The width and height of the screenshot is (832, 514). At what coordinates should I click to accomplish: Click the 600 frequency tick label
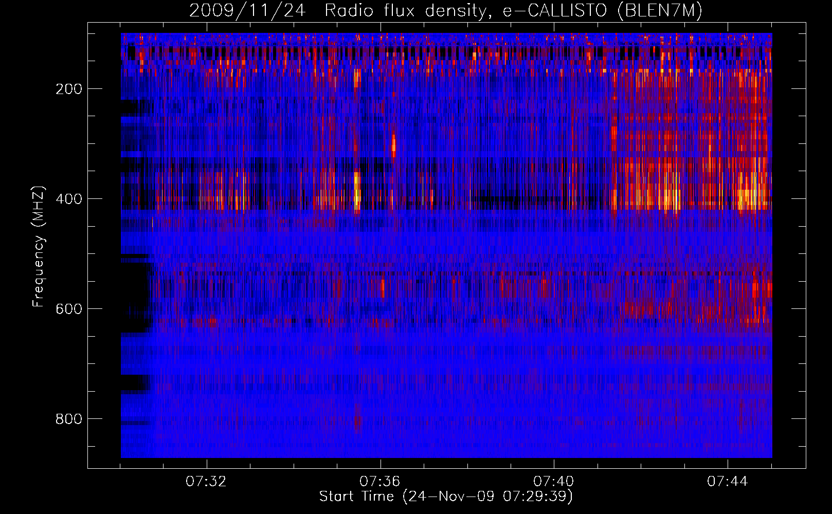[x=69, y=309]
